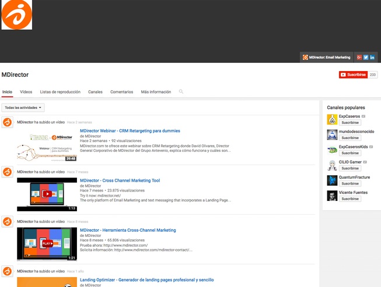Screen dimensions: 381x287
Task: Expand the Todas las actividades dropdown
Action: pos(23,108)
